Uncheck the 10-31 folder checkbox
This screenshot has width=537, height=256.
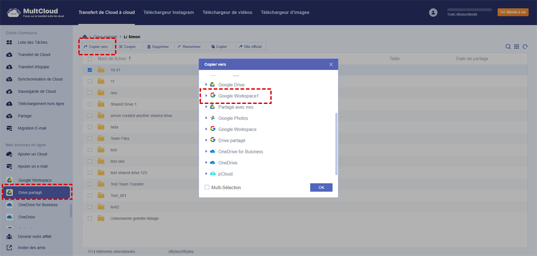click(x=90, y=70)
